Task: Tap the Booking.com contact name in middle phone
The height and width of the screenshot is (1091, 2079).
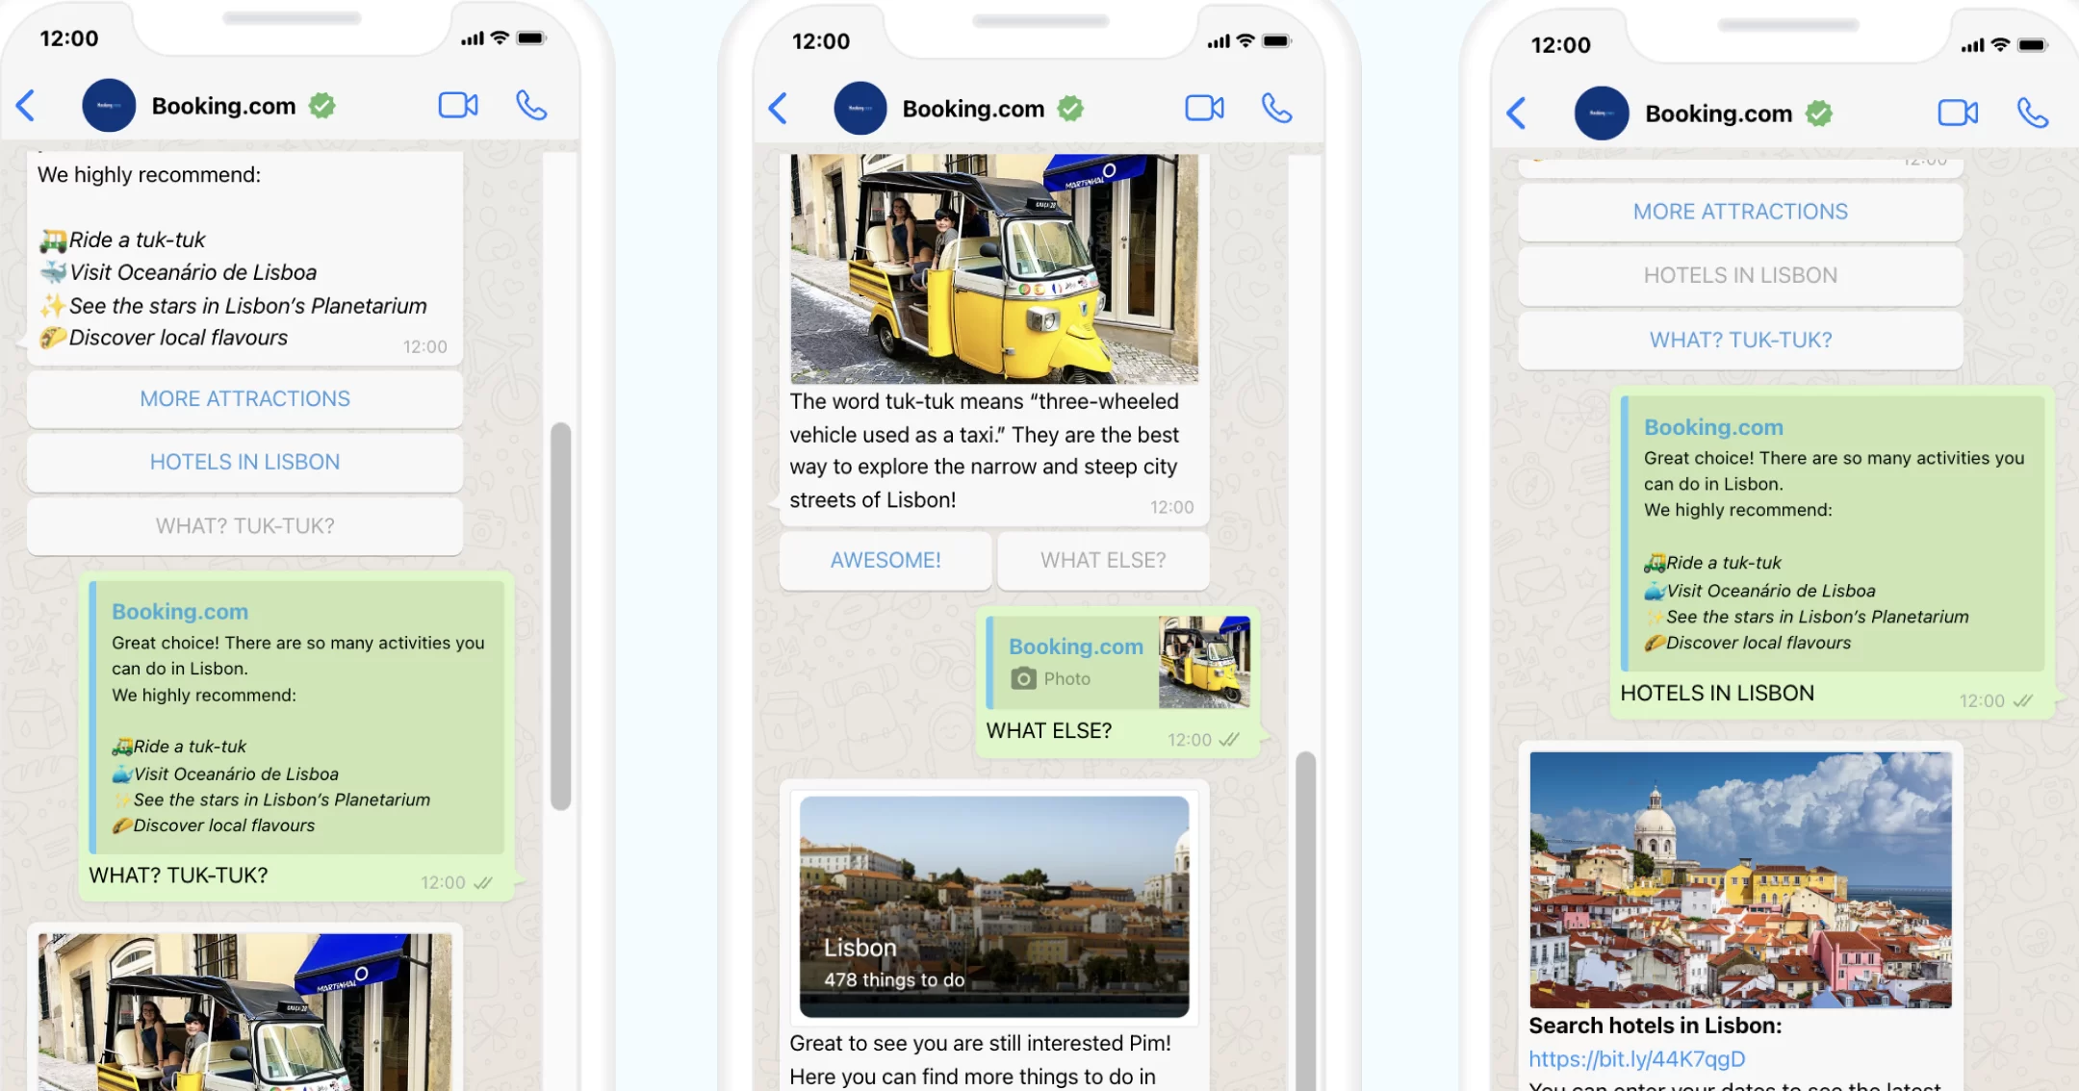Action: (973, 109)
